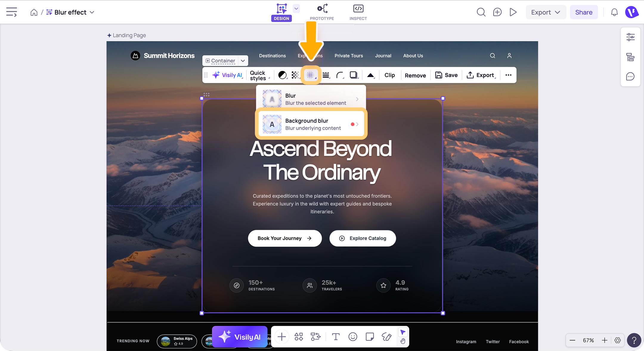Click the add element plus in bottom toolbar
This screenshot has height=351, width=644.
[281, 337]
